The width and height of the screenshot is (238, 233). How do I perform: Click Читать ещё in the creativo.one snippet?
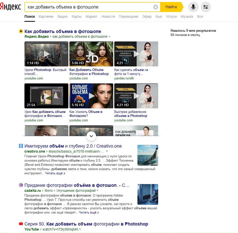point(55,173)
